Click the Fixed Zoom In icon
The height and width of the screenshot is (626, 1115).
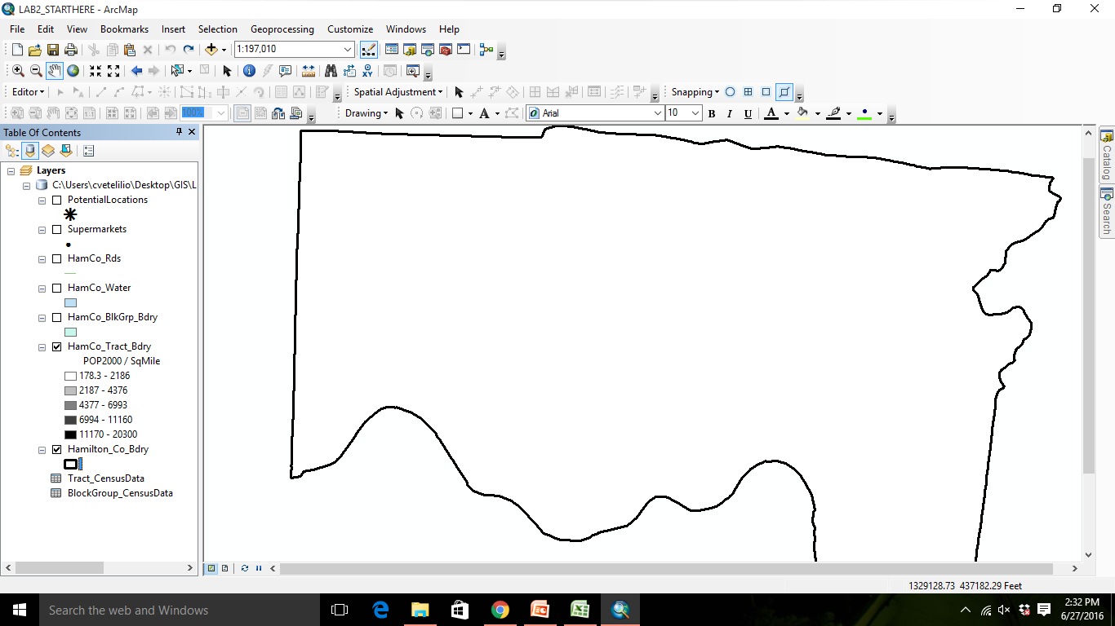coord(96,71)
